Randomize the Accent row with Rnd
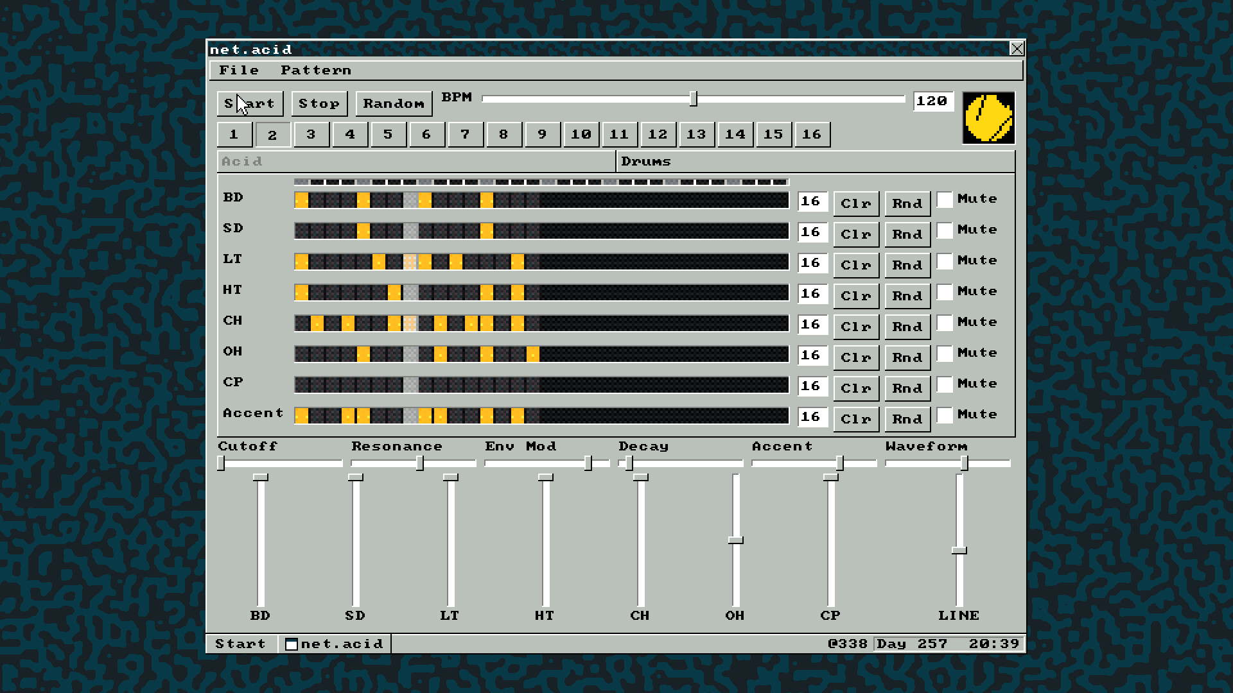Viewport: 1233px width, 693px height. (907, 419)
